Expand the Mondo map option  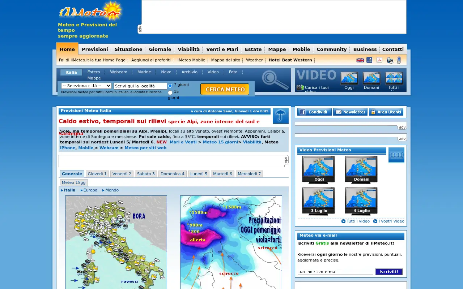tap(110, 190)
